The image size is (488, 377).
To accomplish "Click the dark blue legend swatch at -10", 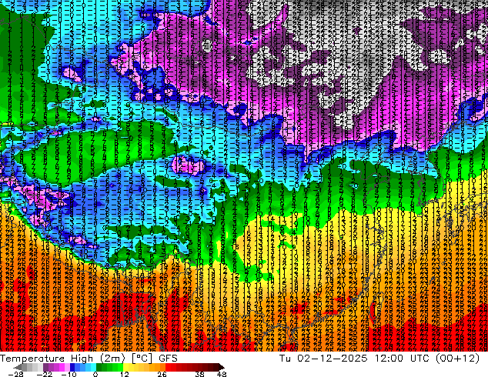I will 72,367.
